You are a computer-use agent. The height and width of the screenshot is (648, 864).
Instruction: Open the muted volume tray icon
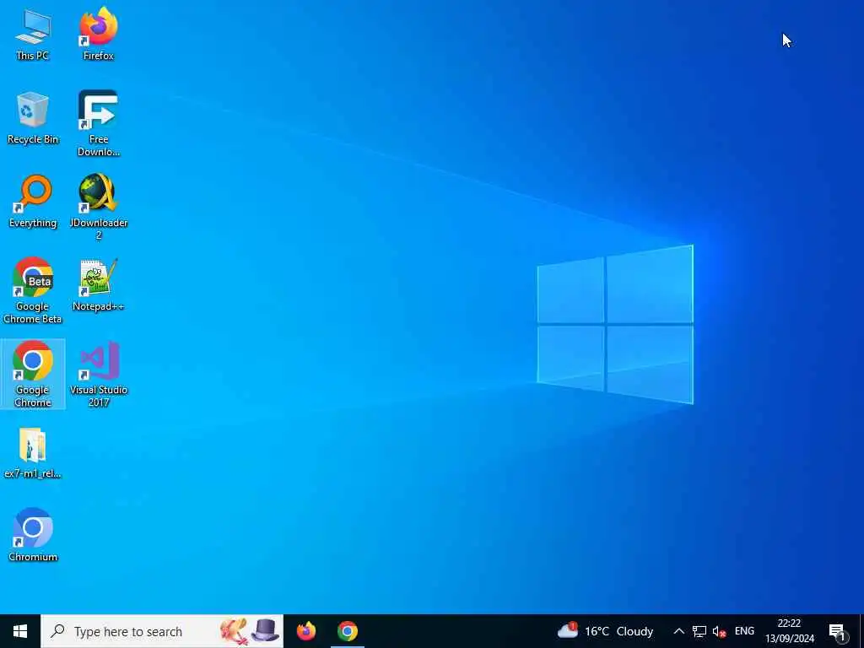coord(719,631)
